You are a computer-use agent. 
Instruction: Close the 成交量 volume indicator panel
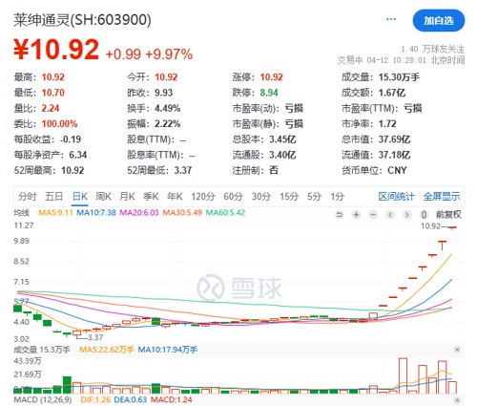point(457,350)
